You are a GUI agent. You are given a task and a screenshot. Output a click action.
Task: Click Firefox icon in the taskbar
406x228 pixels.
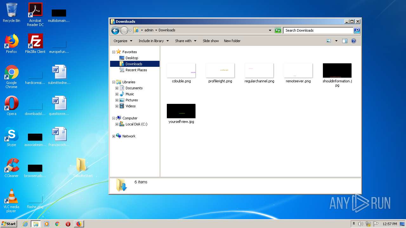79,224
